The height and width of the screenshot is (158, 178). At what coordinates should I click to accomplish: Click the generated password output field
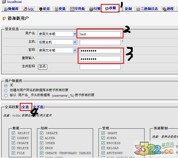pyautogui.click(x=100, y=67)
